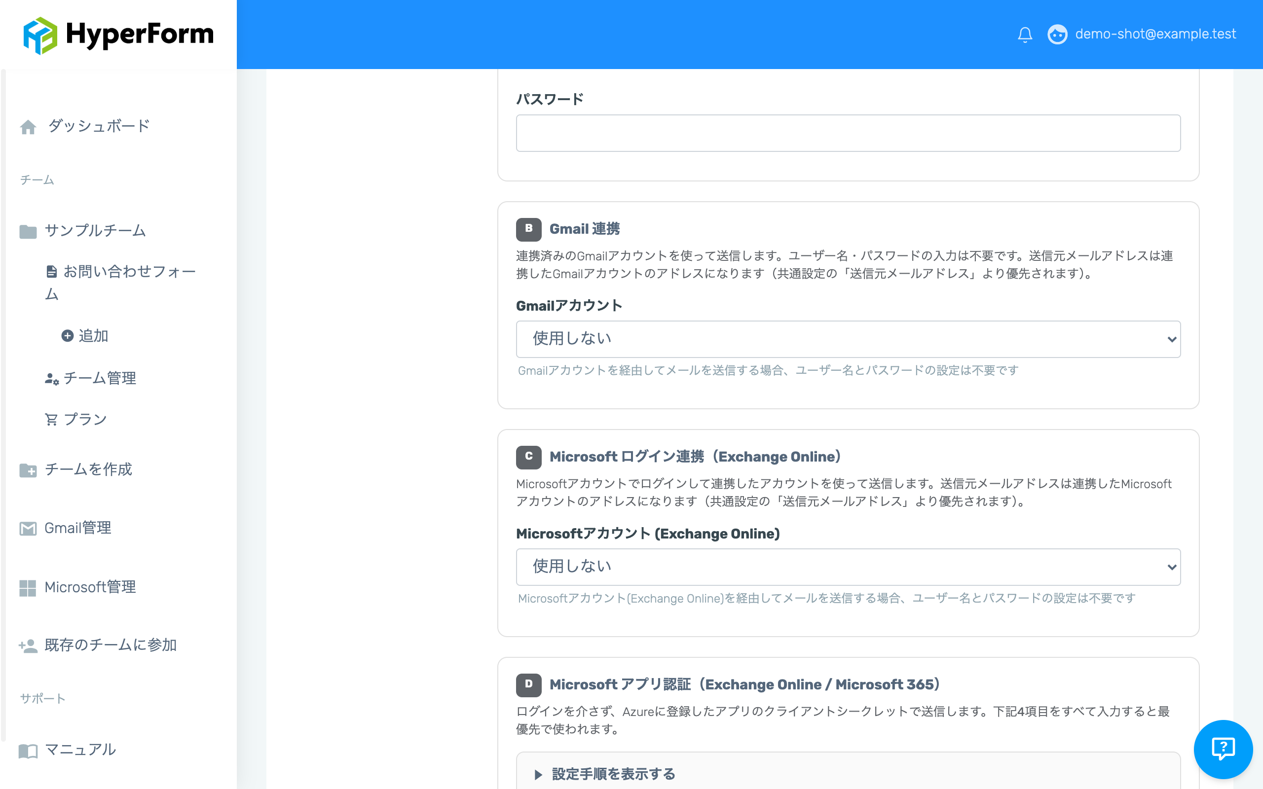Open the Gmailアカウント dropdown
The width and height of the screenshot is (1263, 789).
[x=848, y=339]
